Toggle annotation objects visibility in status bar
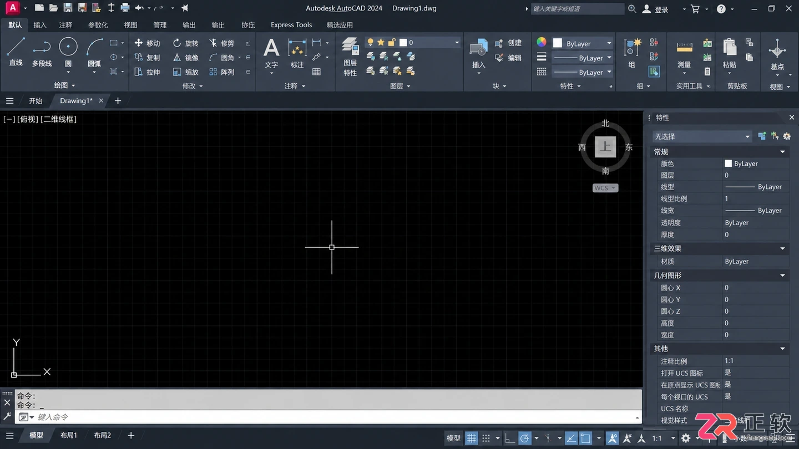 (x=613, y=438)
